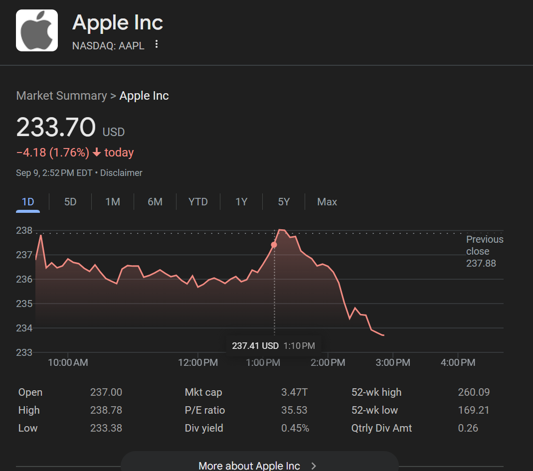This screenshot has width=533, height=471.
Task: Open the three-dot options menu
Action: pos(157,44)
